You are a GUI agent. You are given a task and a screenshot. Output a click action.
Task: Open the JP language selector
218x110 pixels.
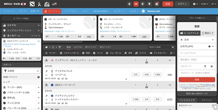[214, 4]
